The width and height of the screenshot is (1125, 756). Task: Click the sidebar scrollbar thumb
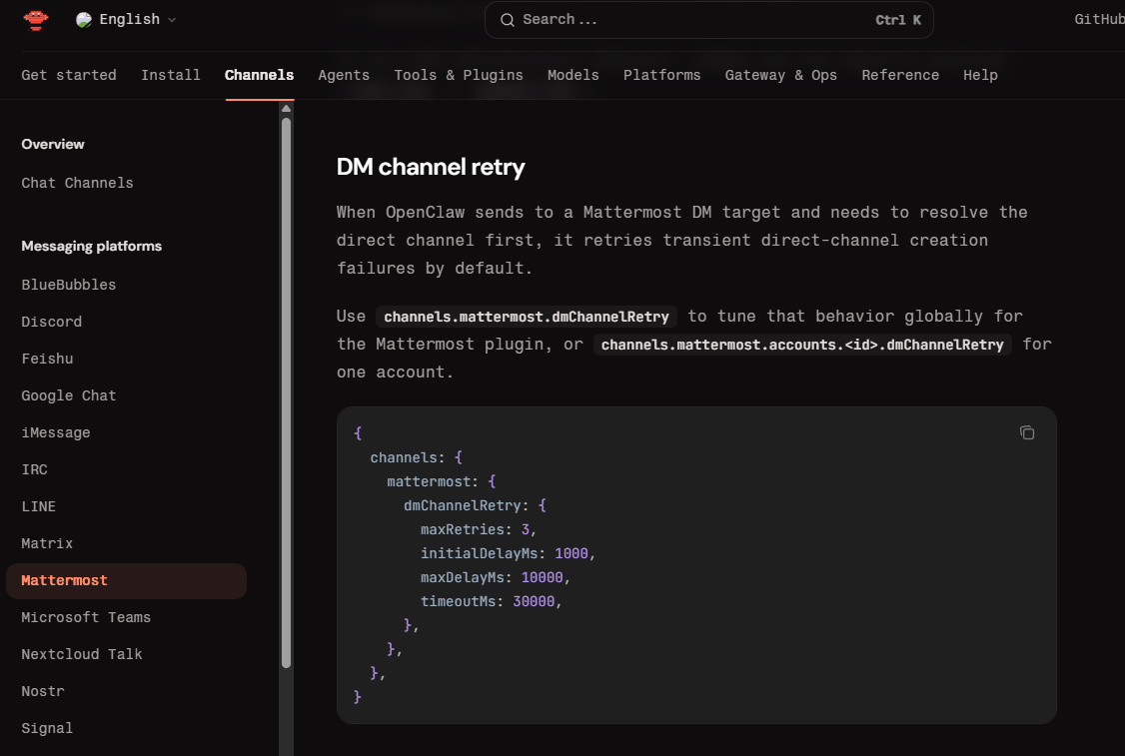tap(287, 392)
